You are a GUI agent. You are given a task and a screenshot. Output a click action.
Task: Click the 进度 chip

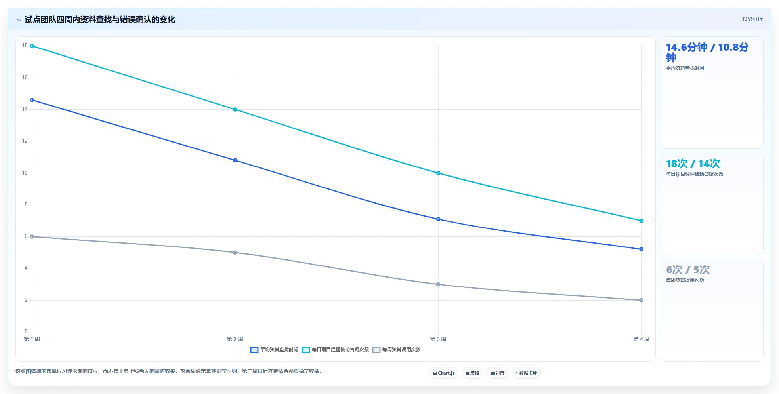pos(497,373)
